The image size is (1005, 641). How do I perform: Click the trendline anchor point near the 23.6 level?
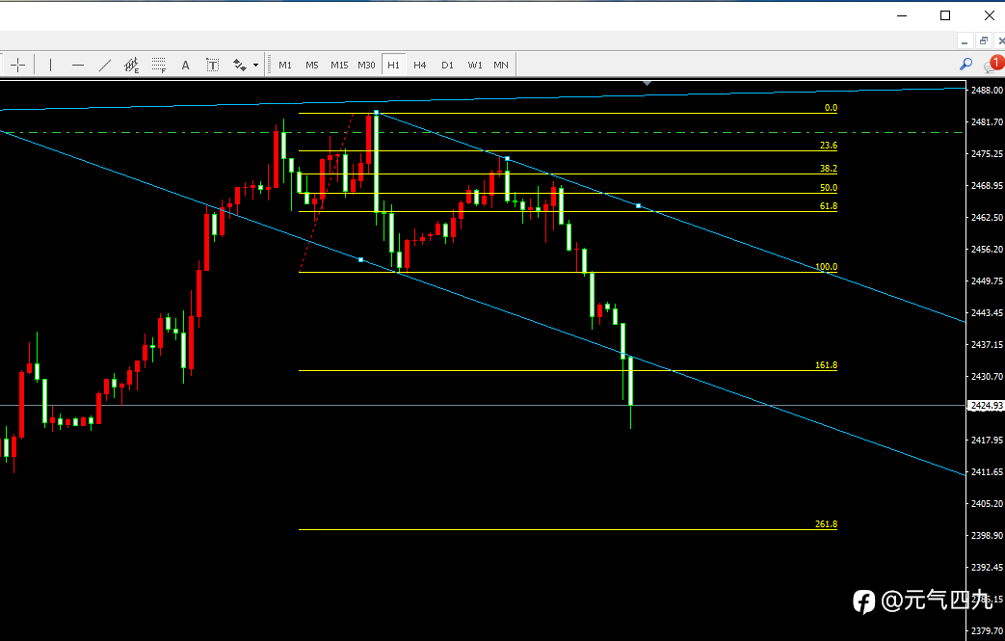coord(508,158)
